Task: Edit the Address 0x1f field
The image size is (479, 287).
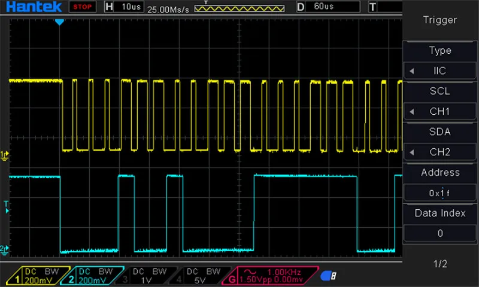Action: 440,193
